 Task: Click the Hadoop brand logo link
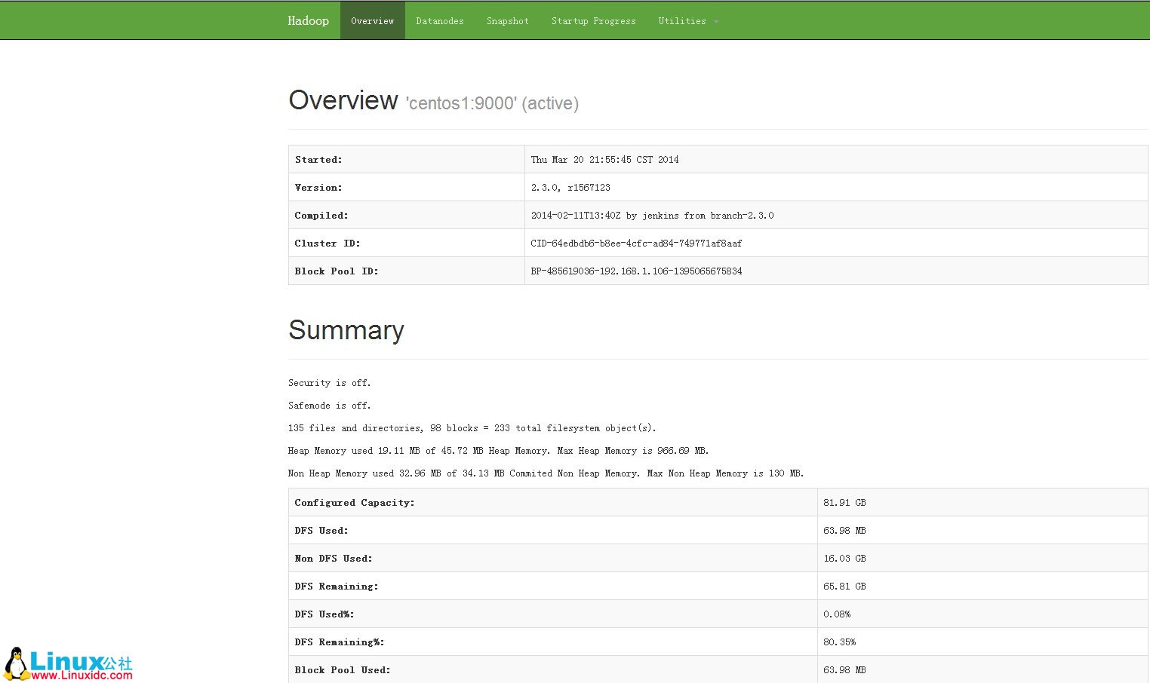click(x=308, y=20)
